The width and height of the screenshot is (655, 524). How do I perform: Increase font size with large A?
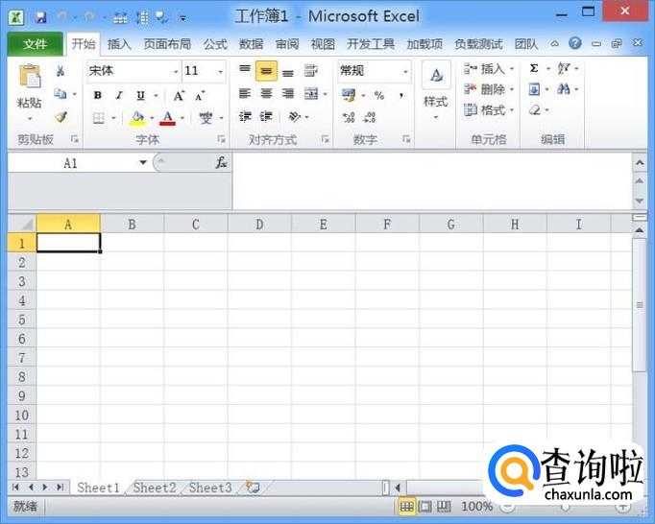click(179, 96)
